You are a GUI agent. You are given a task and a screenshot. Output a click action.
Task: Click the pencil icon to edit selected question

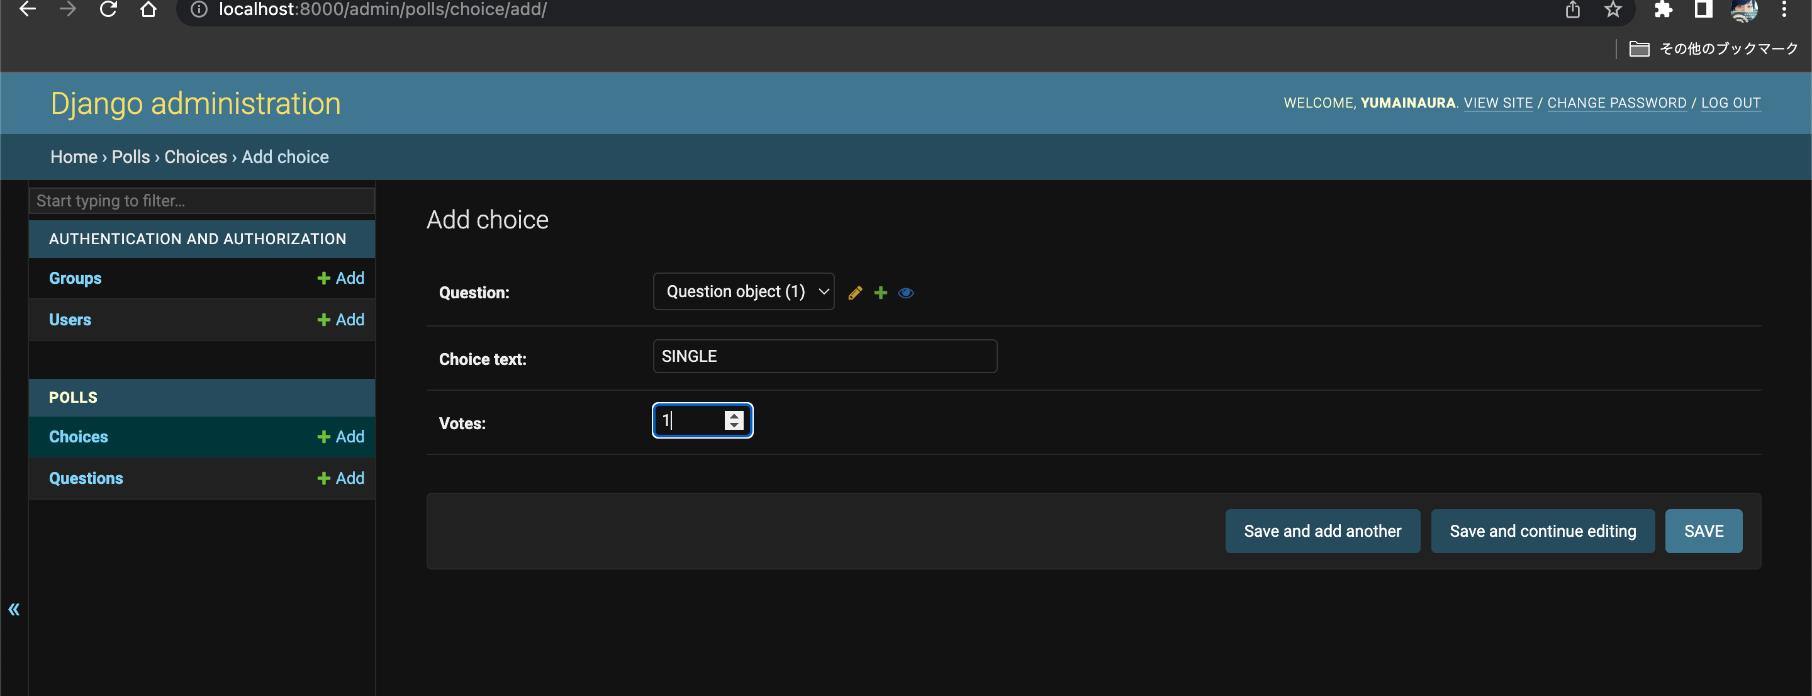click(854, 292)
